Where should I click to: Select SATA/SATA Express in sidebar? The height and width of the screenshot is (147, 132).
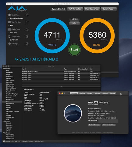pyautogui.click(x=12, y=111)
